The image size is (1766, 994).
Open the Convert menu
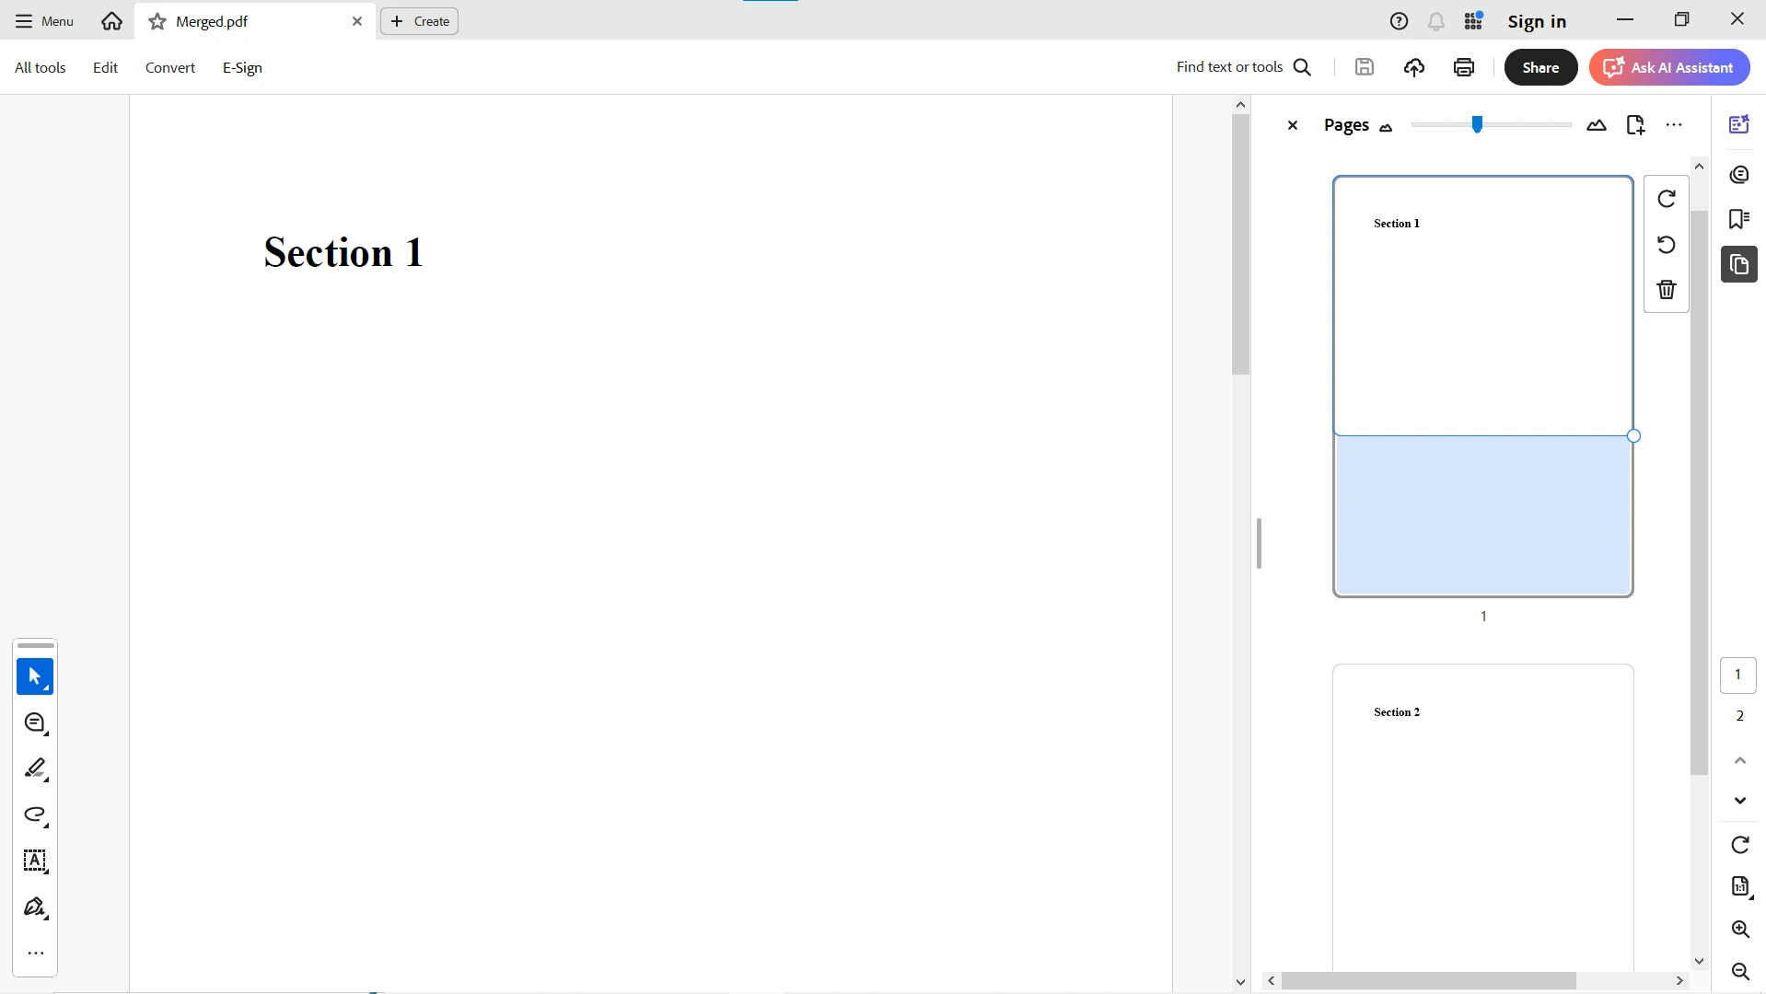coord(170,67)
